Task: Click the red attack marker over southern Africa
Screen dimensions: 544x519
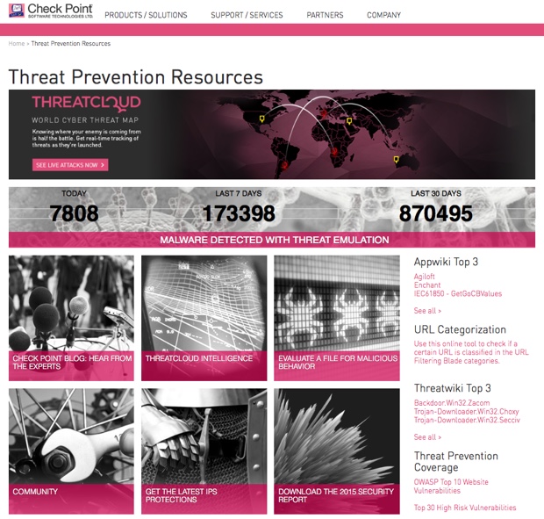Action: 333,151
